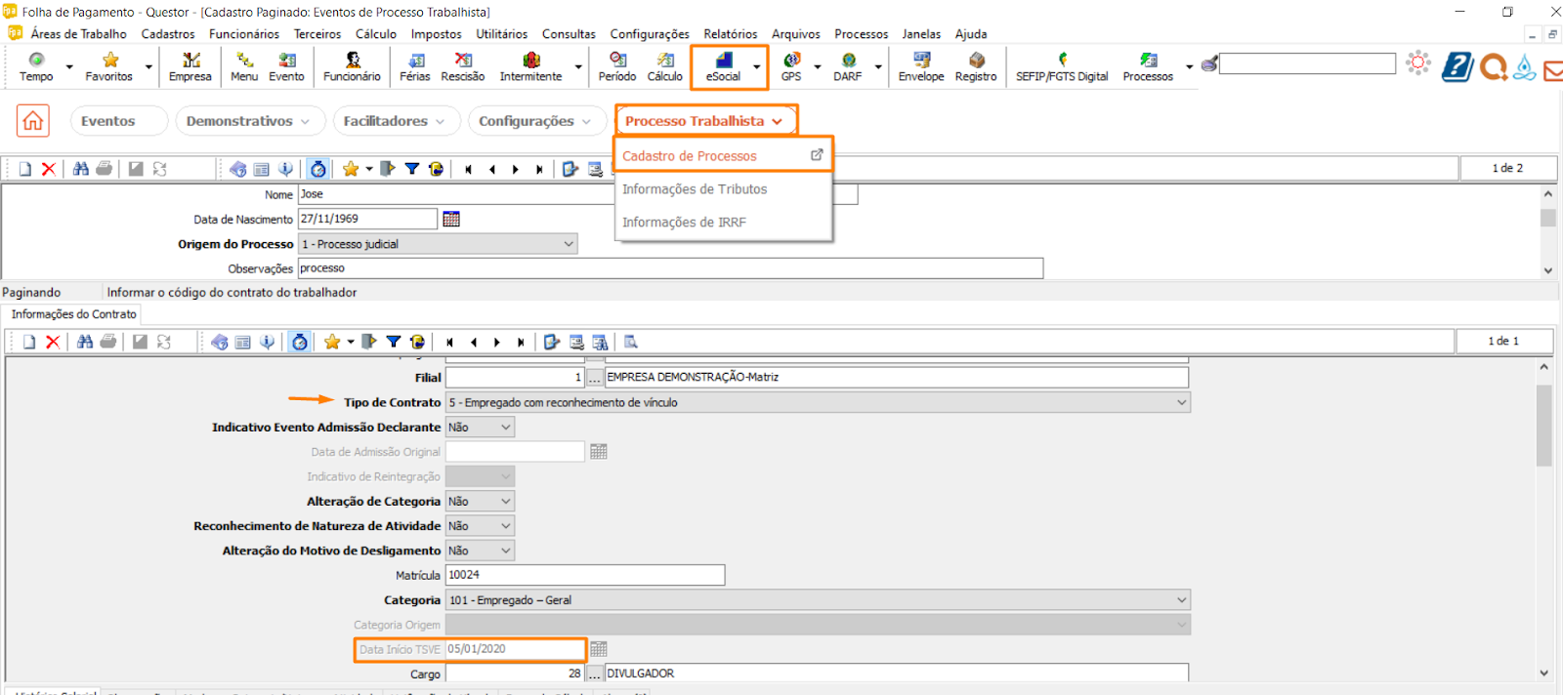Go to the home icon button

coord(33,121)
